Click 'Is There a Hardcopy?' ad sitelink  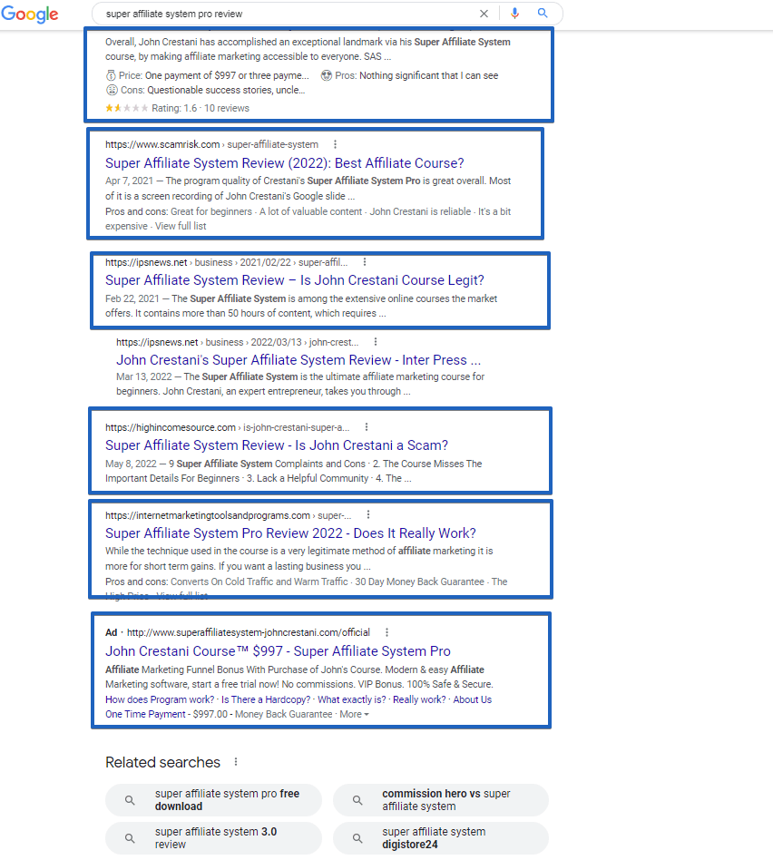coord(266,699)
